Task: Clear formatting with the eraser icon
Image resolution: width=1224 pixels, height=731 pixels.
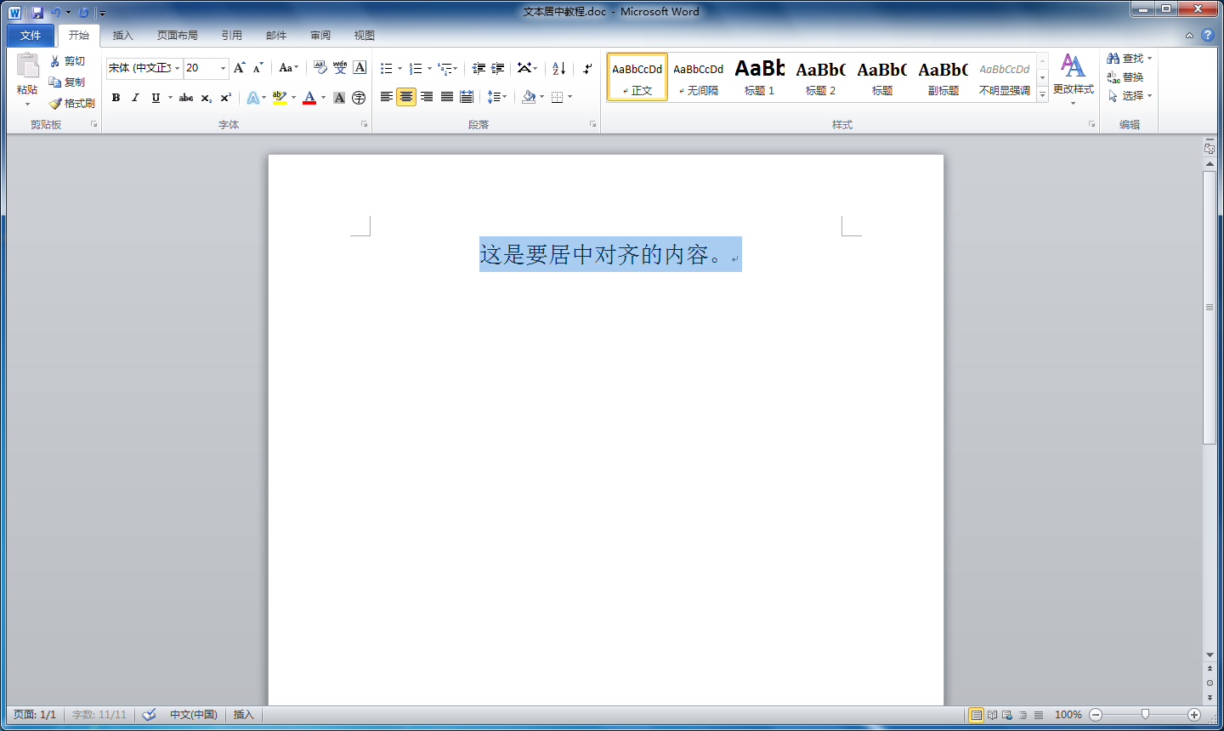Action: coord(320,68)
